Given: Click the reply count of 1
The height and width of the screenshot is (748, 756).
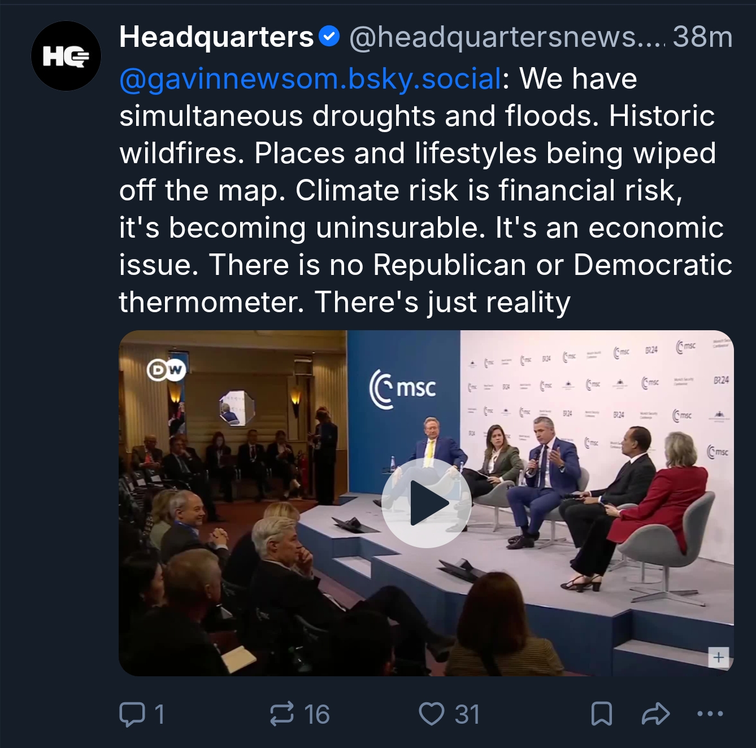Looking at the screenshot, I should point(159,714).
